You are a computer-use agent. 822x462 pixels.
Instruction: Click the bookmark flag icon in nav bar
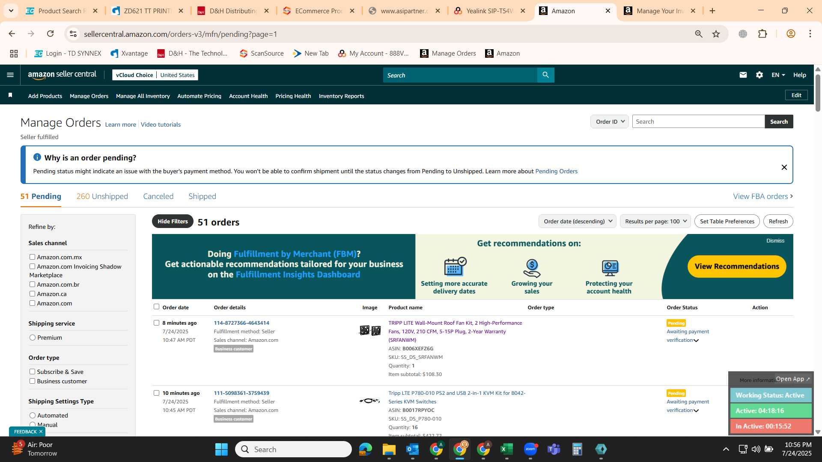pyautogui.click(x=10, y=95)
